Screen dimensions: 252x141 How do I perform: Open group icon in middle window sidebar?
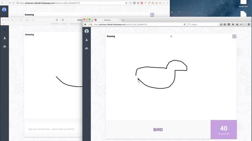(x=5, y=46)
